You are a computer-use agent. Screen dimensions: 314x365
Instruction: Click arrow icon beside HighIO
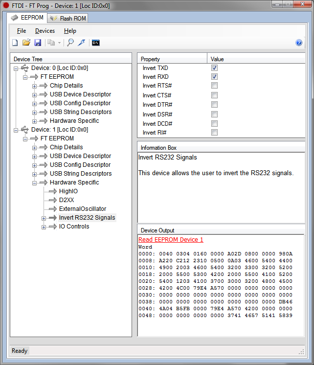pyautogui.click(x=53, y=191)
